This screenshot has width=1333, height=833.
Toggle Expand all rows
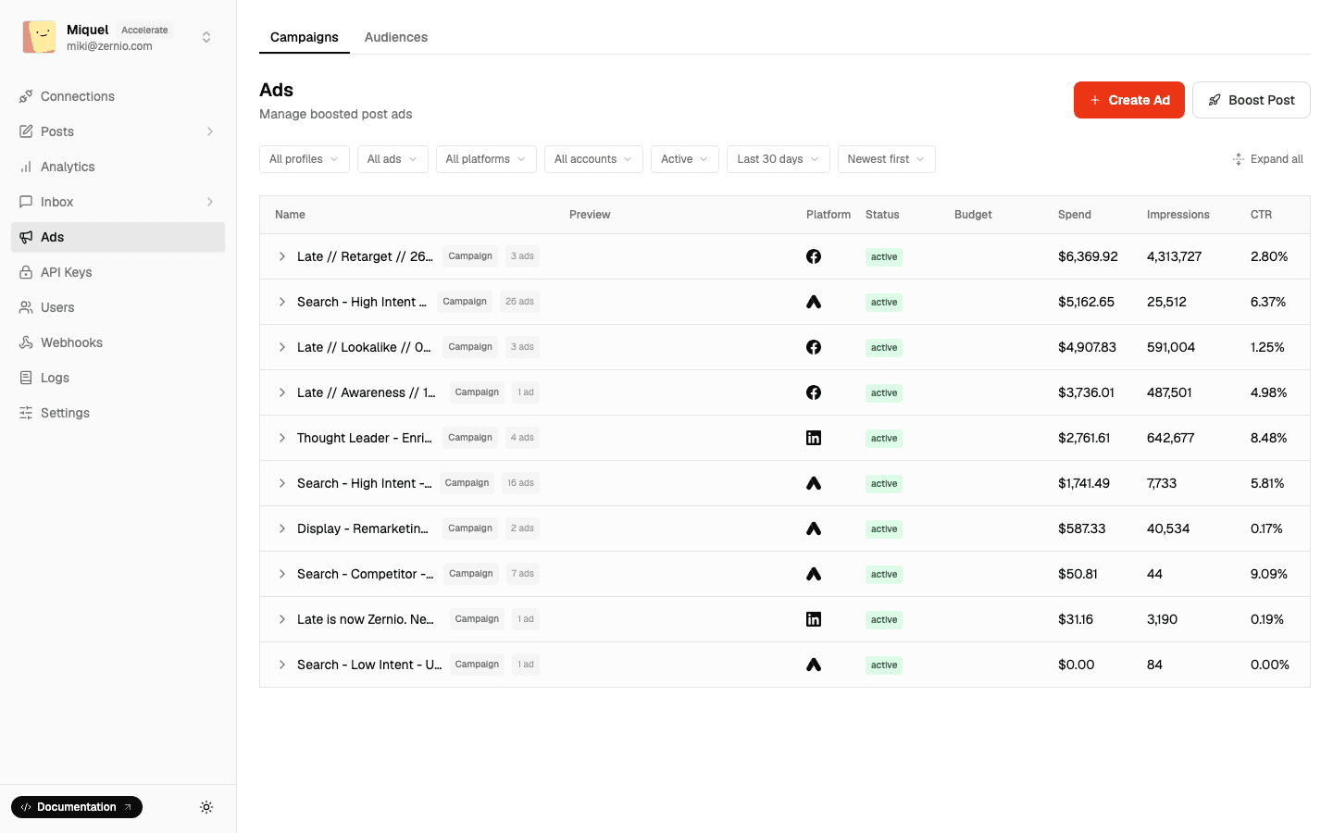coord(1268,158)
